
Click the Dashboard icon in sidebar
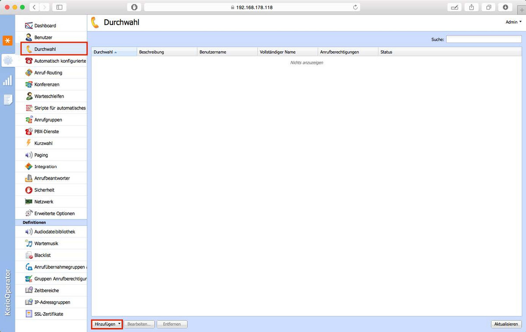coord(29,26)
